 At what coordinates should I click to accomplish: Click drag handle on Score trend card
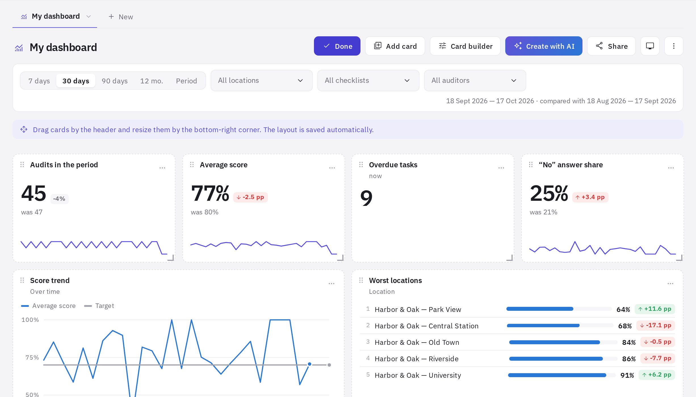pos(22,280)
